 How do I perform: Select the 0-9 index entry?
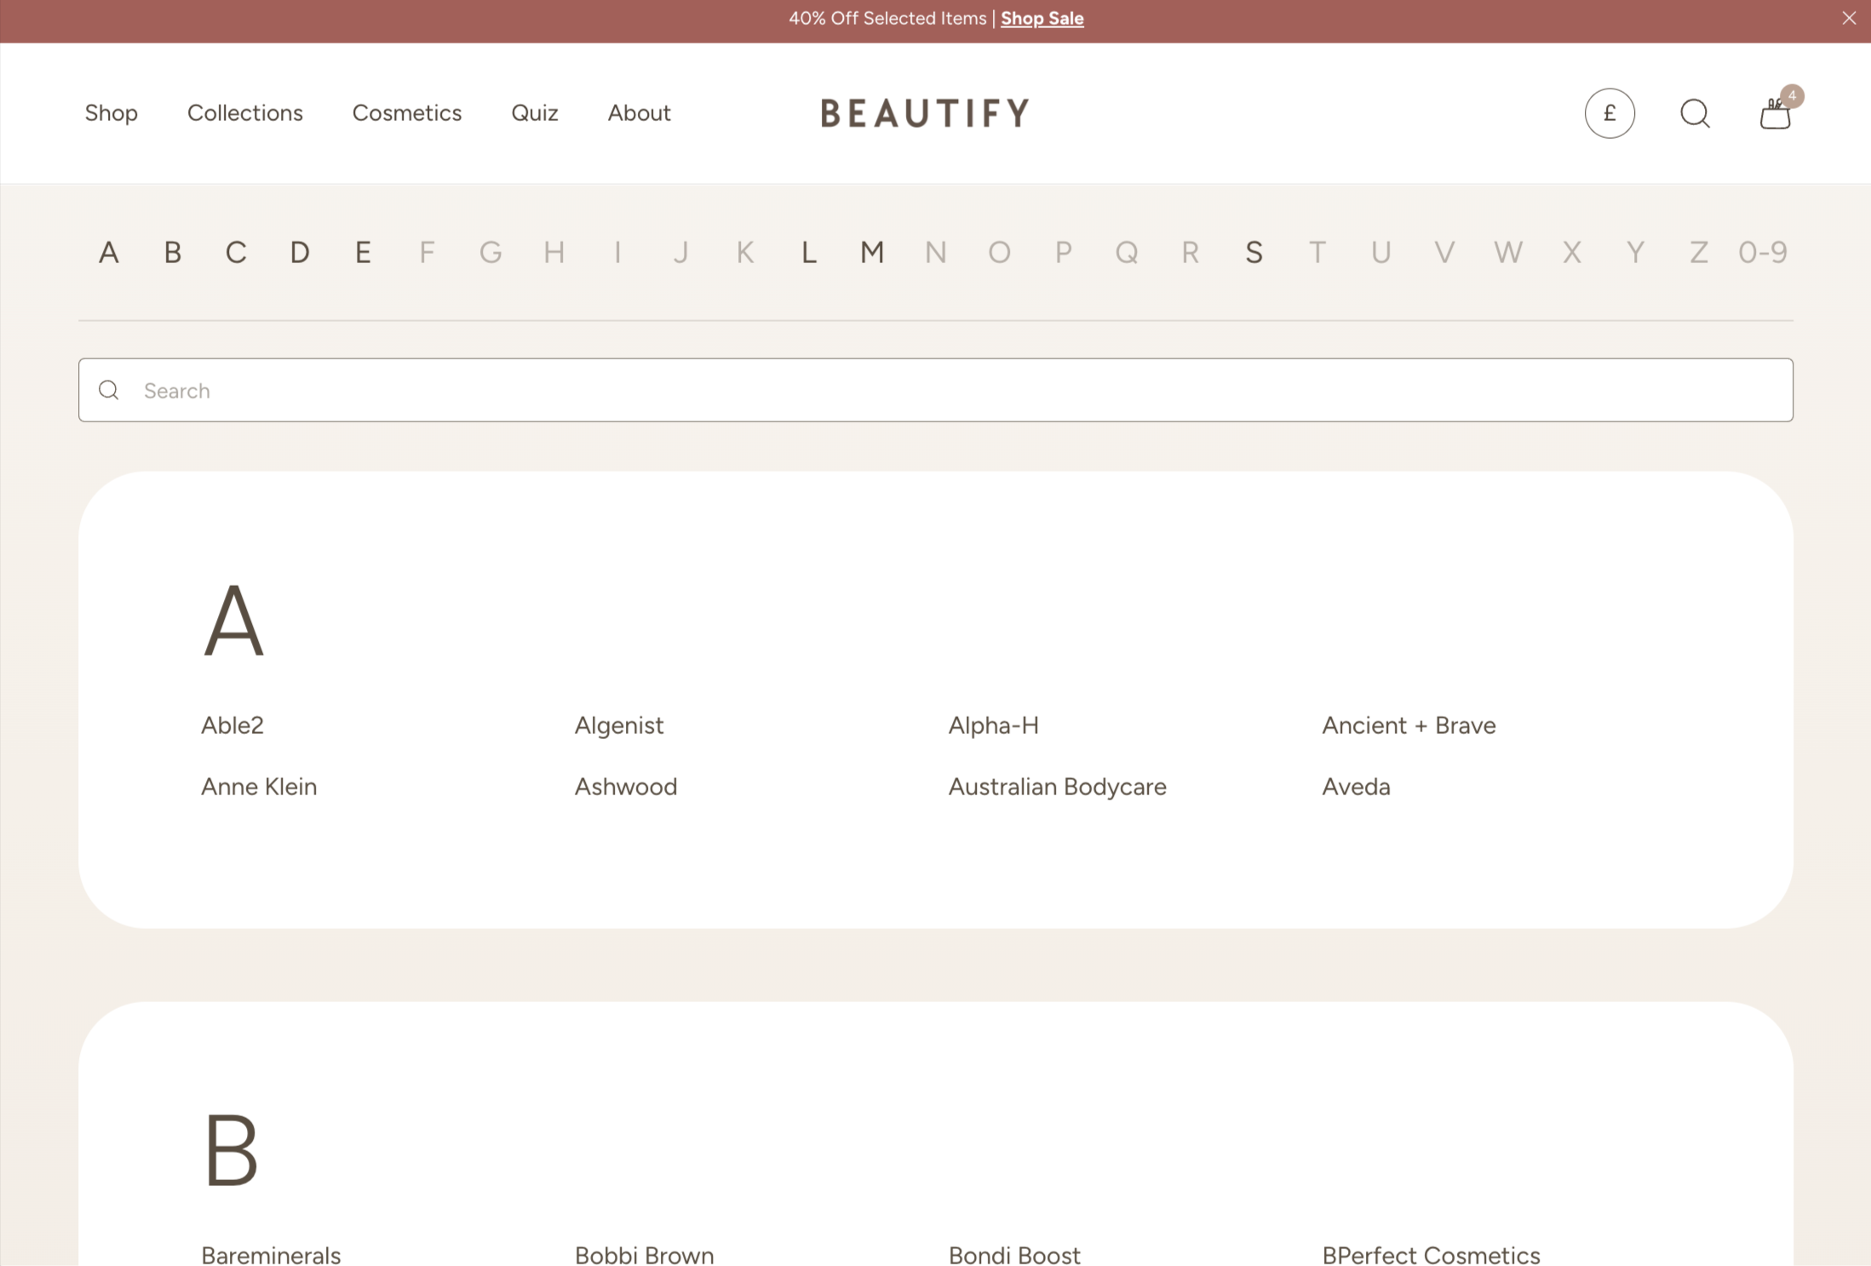pyautogui.click(x=1763, y=252)
